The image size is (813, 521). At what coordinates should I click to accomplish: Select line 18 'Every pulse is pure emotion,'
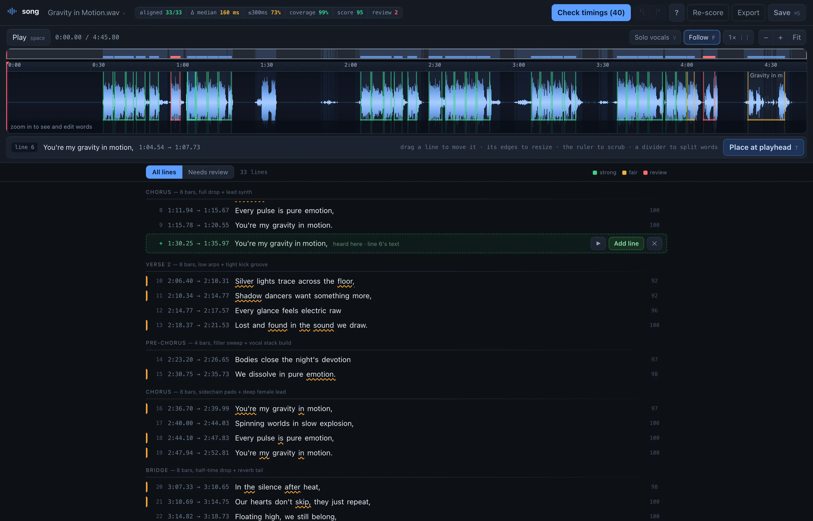(406, 438)
